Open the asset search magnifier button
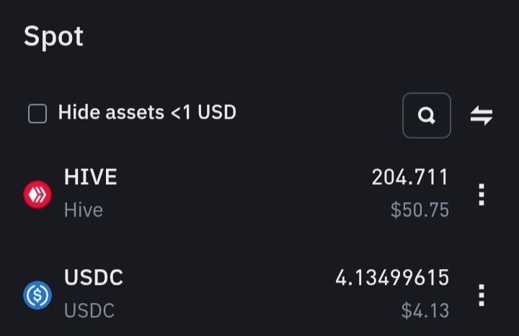This screenshot has width=519, height=336. click(x=426, y=115)
